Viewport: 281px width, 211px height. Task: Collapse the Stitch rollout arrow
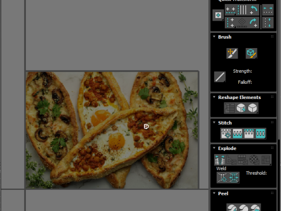(214, 122)
